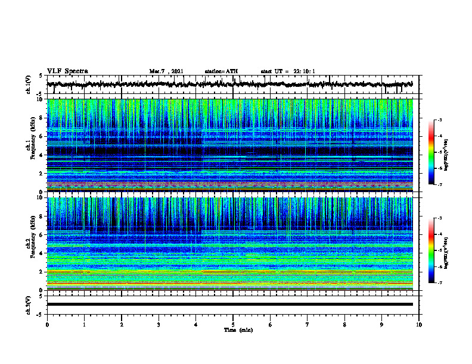Click the '-7' label on ch.2 color scale

pyautogui.click(x=439, y=283)
